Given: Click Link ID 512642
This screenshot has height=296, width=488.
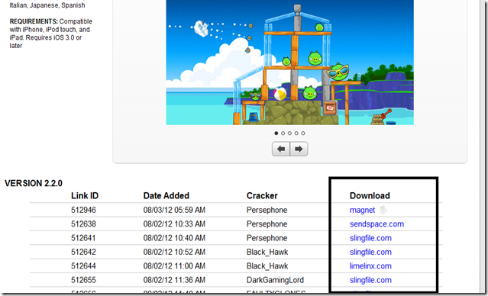Looking at the screenshot, I should point(83,253).
